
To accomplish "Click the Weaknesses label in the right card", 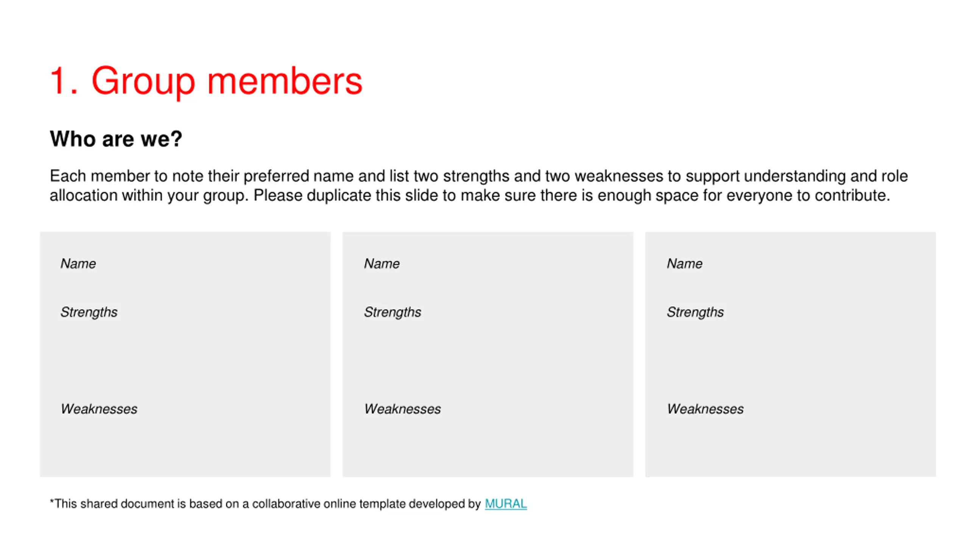I will click(x=705, y=409).
